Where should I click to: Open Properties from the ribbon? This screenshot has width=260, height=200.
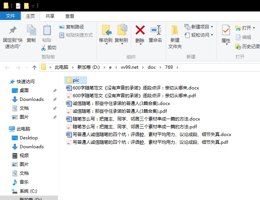[x=226, y=35]
